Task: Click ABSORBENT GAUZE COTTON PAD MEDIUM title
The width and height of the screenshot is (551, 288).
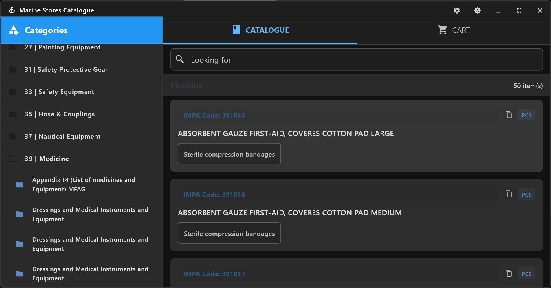Action: coord(290,213)
